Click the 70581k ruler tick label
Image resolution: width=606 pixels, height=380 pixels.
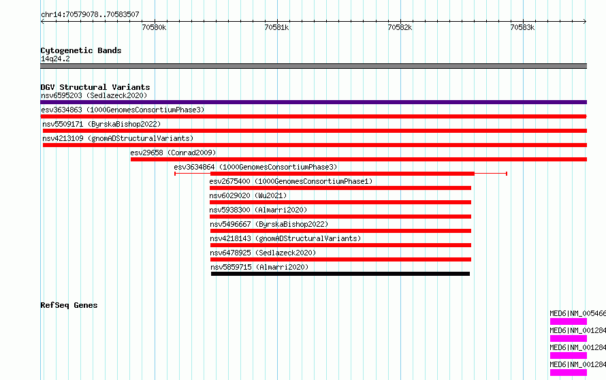coord(276,27)
